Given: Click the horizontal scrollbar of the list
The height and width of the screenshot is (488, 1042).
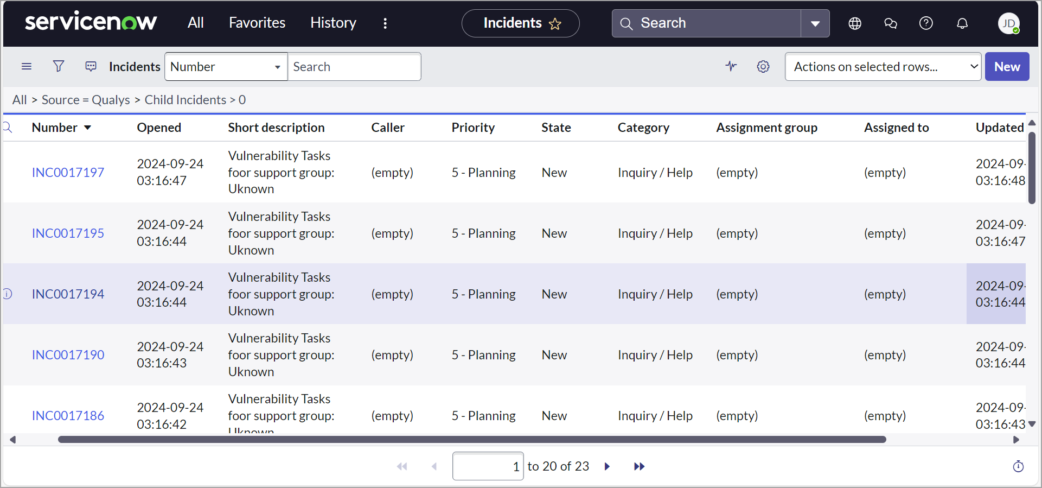Looking at the screenshot, I should click(x=472, y=439).
